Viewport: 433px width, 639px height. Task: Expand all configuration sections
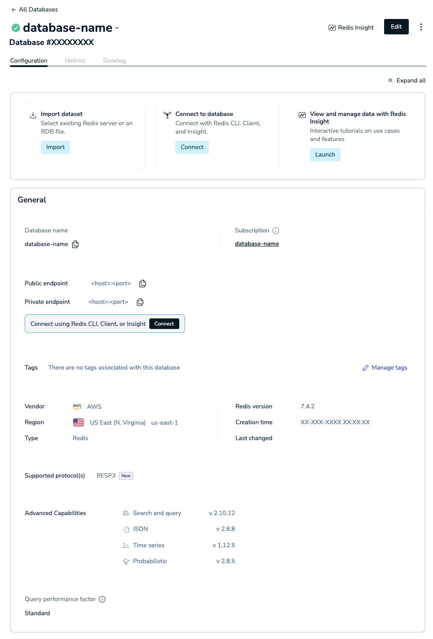[x=407, y=80]
